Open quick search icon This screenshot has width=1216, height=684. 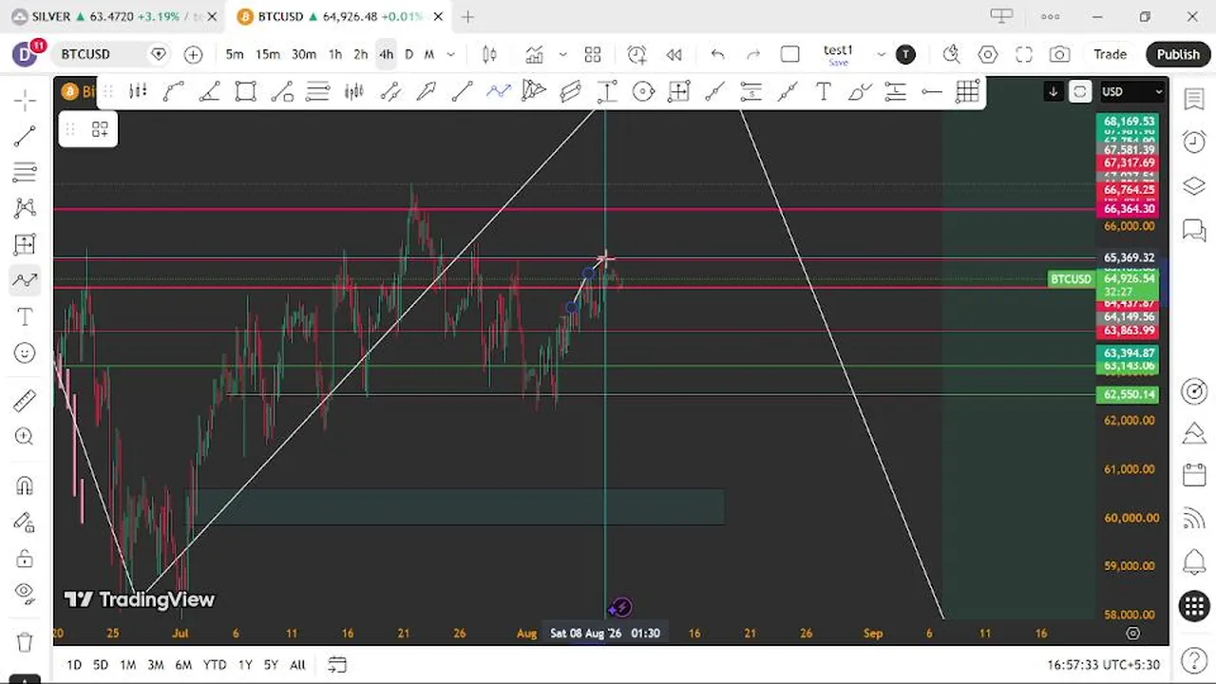[x=951, y=54]
